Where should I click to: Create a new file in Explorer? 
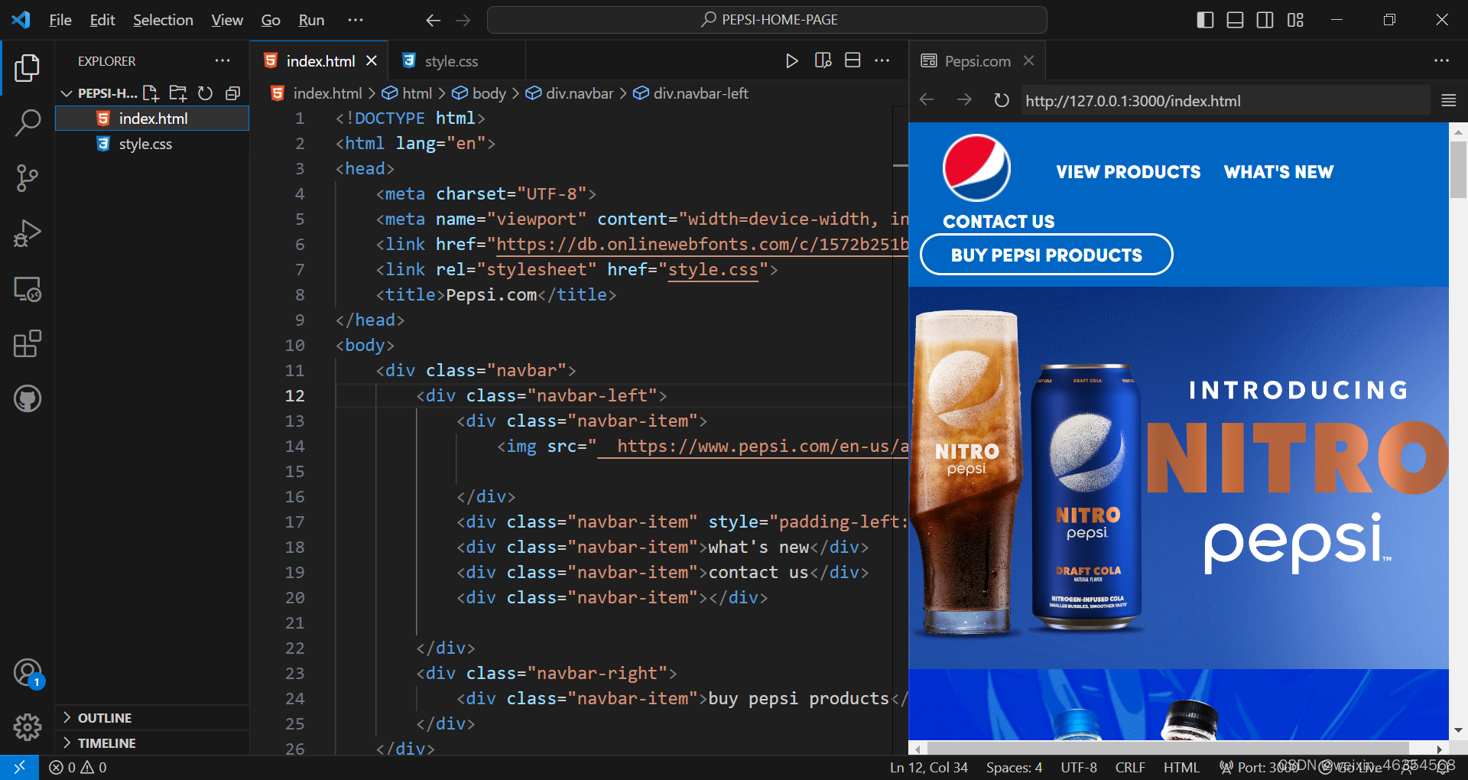pyautogui.click(x=151, y=93)
